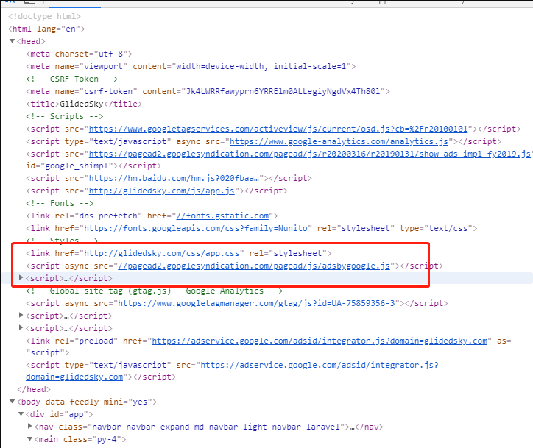
Task: Select the closing </head> tag line
Action: [x=34, y=389]
